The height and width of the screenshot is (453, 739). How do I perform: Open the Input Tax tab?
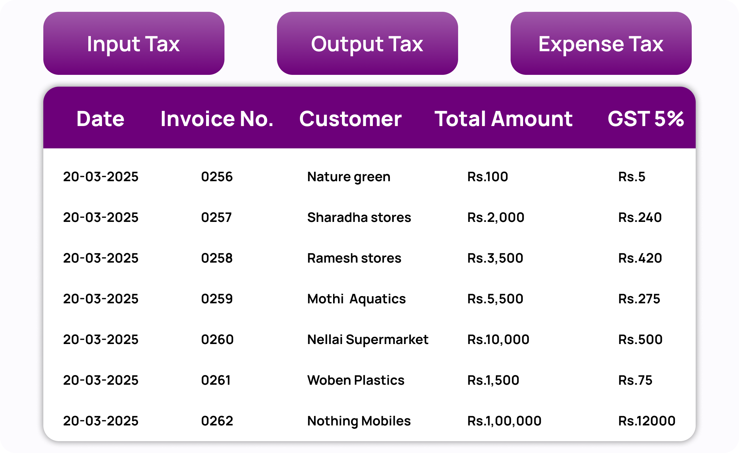134,43
